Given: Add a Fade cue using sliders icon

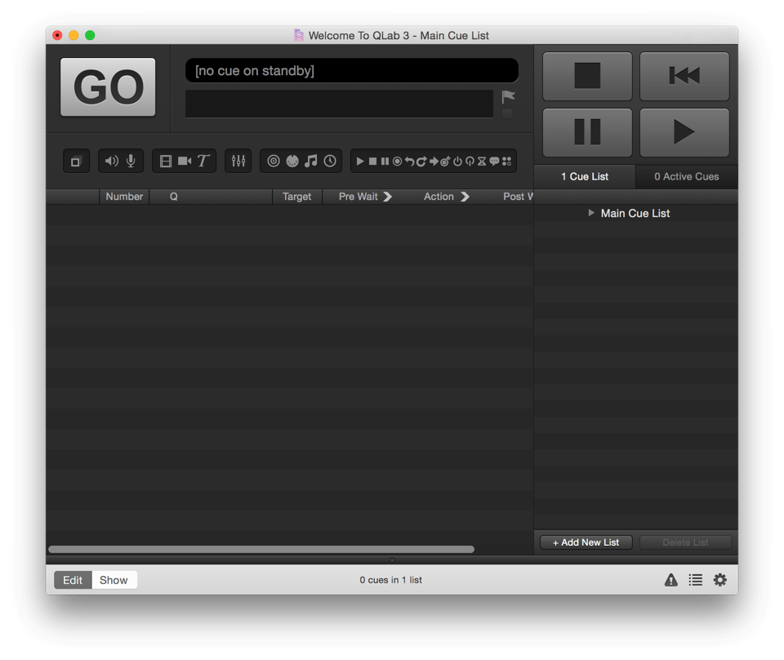Looking at the screenshot, I should click(238, 162).
